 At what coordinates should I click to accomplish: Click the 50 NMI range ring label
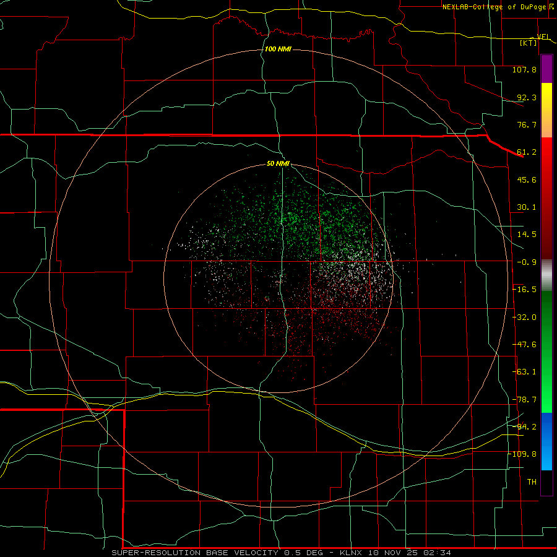tap(278, 163)
